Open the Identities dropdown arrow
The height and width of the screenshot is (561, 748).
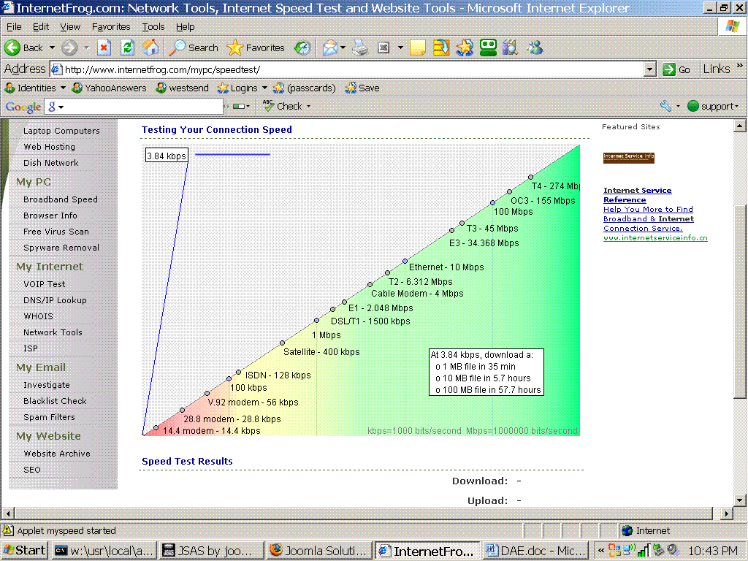(x=63, y=88)
